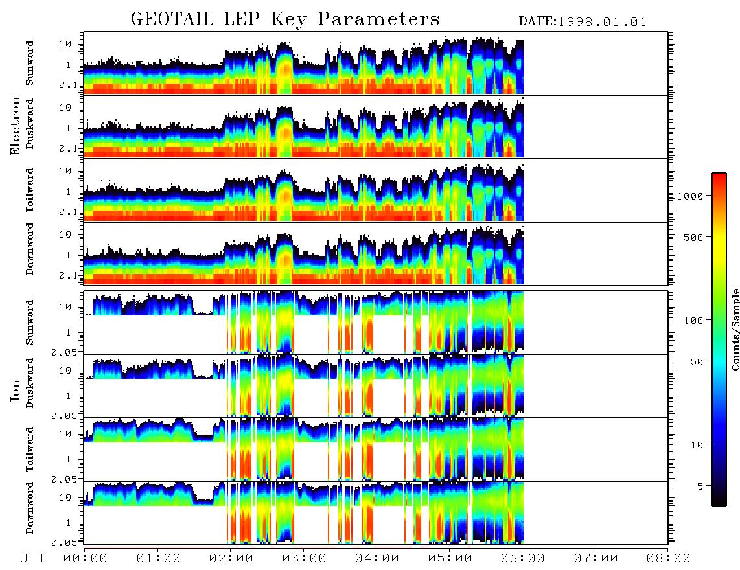Click the Electron Duskward spectrogram plot
Viewport: 740px width, 570px height.
click(376, 127)
